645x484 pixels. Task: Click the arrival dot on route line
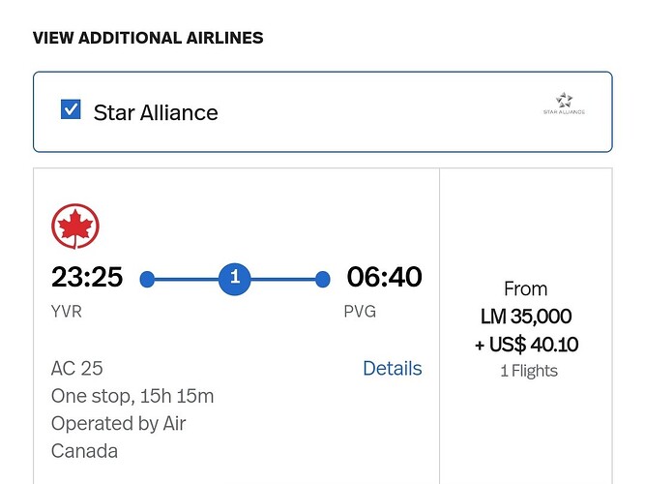(x=323, y=280)
